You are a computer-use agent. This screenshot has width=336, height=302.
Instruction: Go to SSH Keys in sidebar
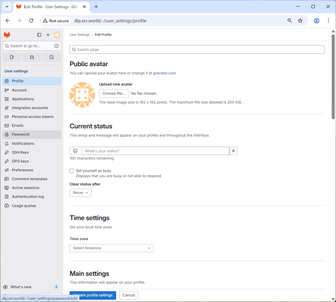pos(20,152)
